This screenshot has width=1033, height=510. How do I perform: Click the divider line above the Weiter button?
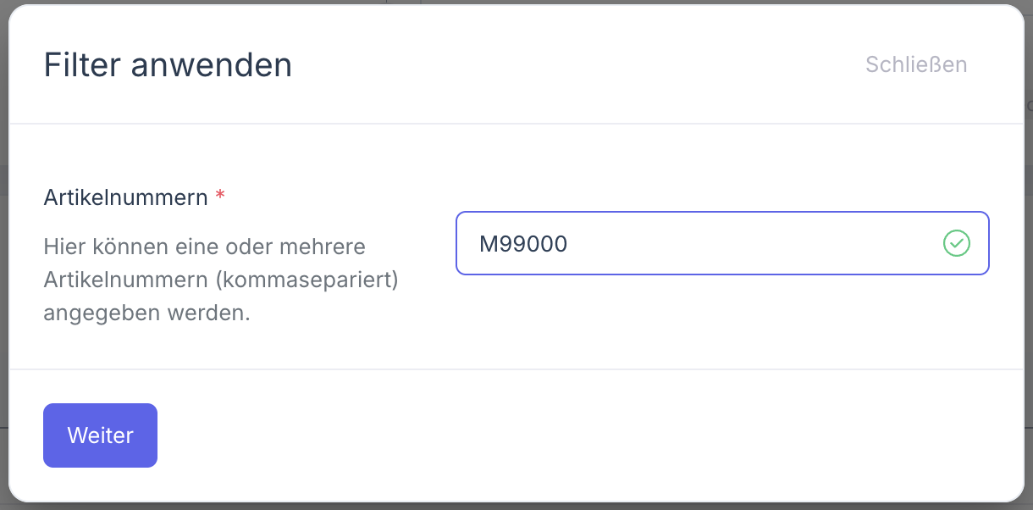(516, 370)
